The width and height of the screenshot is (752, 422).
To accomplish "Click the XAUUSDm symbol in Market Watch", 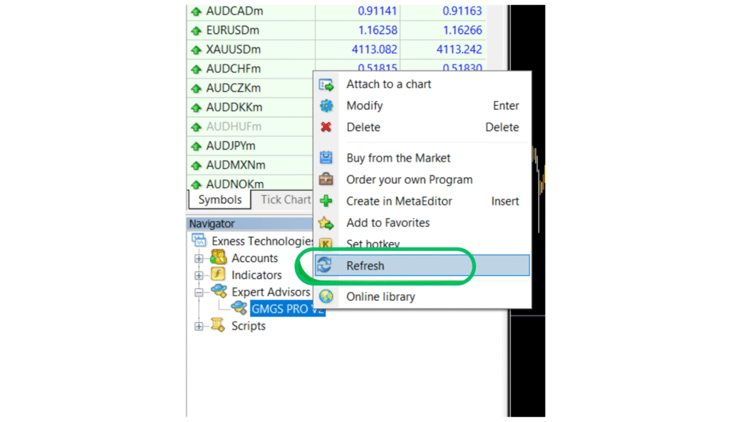I will (233, 50).
